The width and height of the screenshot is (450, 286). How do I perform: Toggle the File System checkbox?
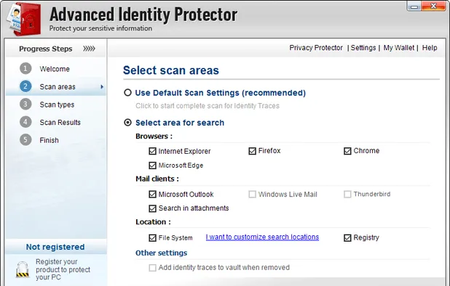pyautogui.click(x=152, y=237)
